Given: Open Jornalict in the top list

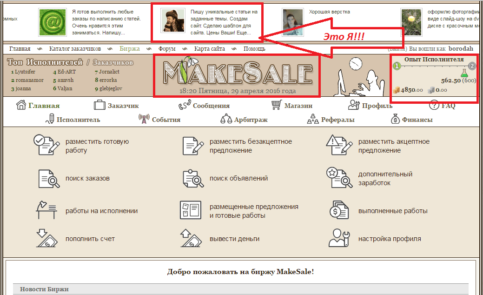Looking at the screenshot, I should [109, 72].
